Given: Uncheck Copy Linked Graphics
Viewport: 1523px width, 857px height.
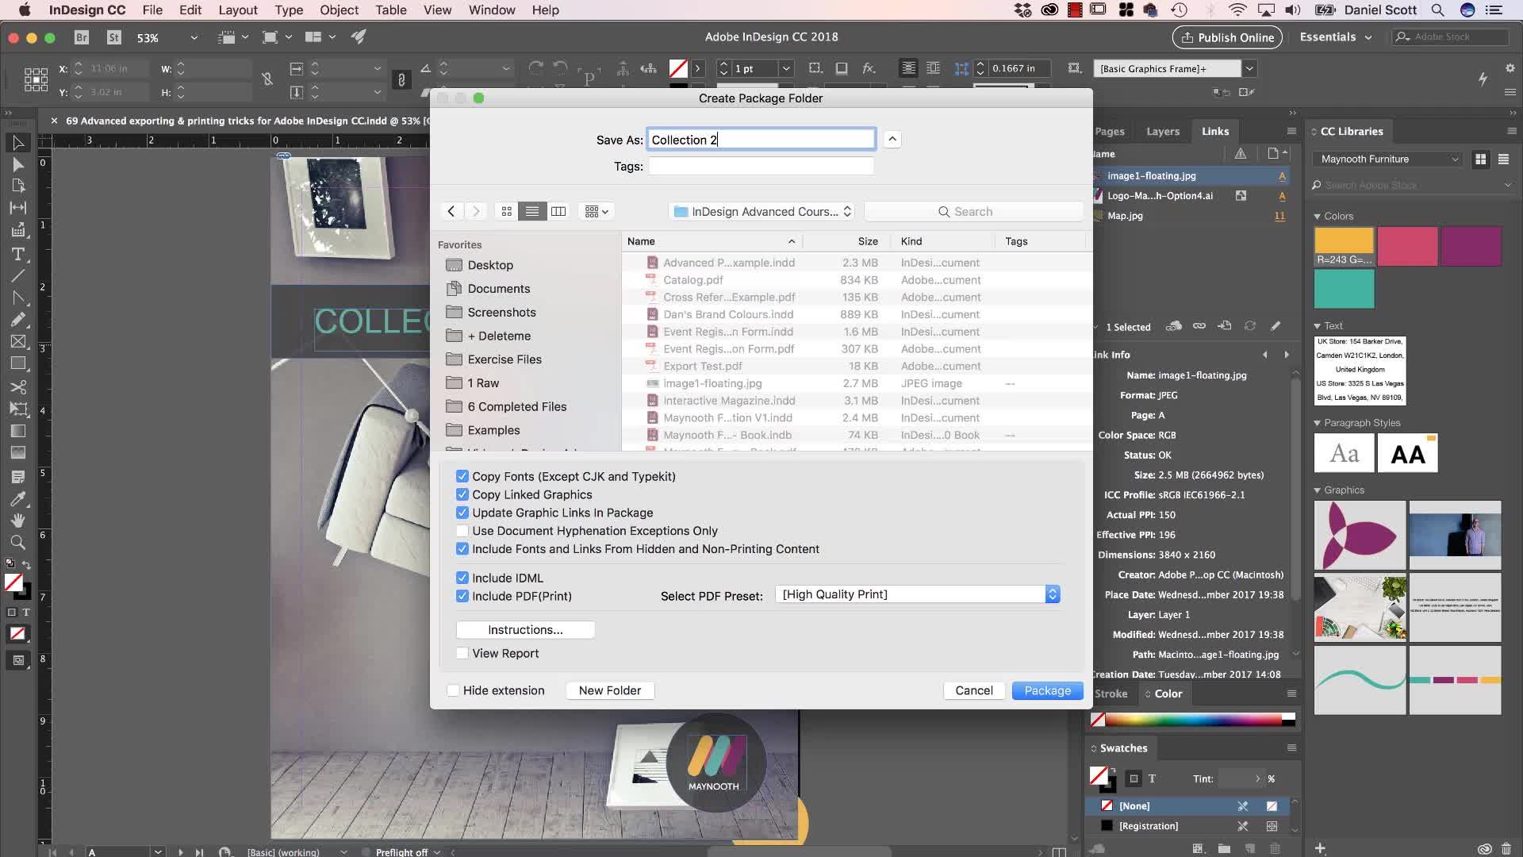Looking at the screenshot, I should click(x=462, y=494).
